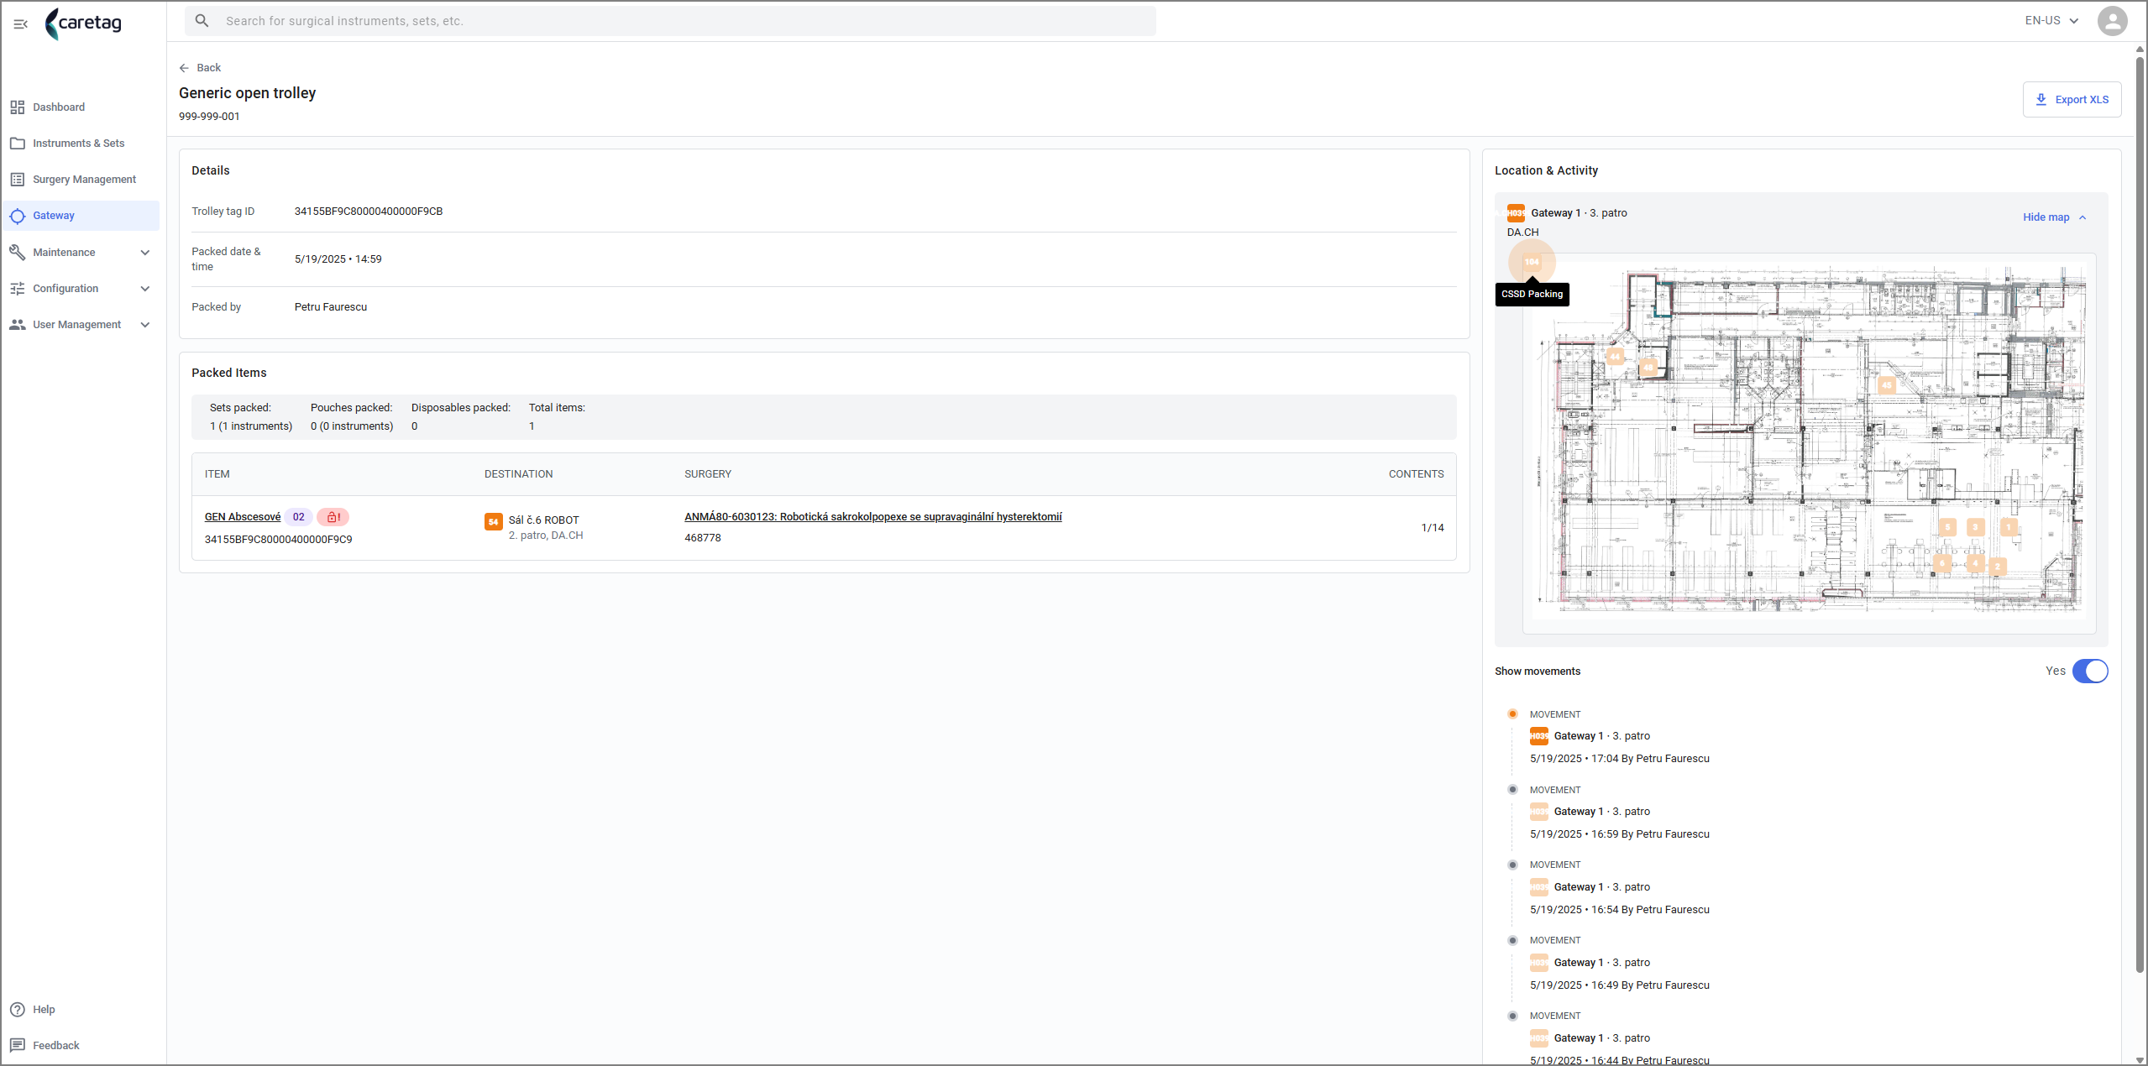Image resolution: width=2148 pixels, height=1066 pixels.
Task: Click the Help question mark icon
Action: tap(18, 1009)
